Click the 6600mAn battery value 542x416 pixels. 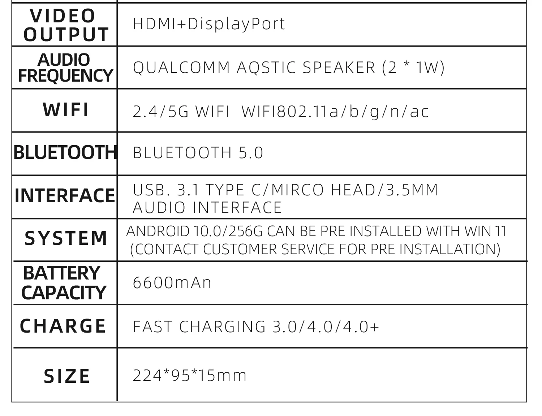click(x=172, y=283)
